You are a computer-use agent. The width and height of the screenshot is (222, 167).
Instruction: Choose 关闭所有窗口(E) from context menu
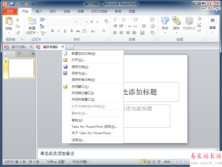(93, 100)
